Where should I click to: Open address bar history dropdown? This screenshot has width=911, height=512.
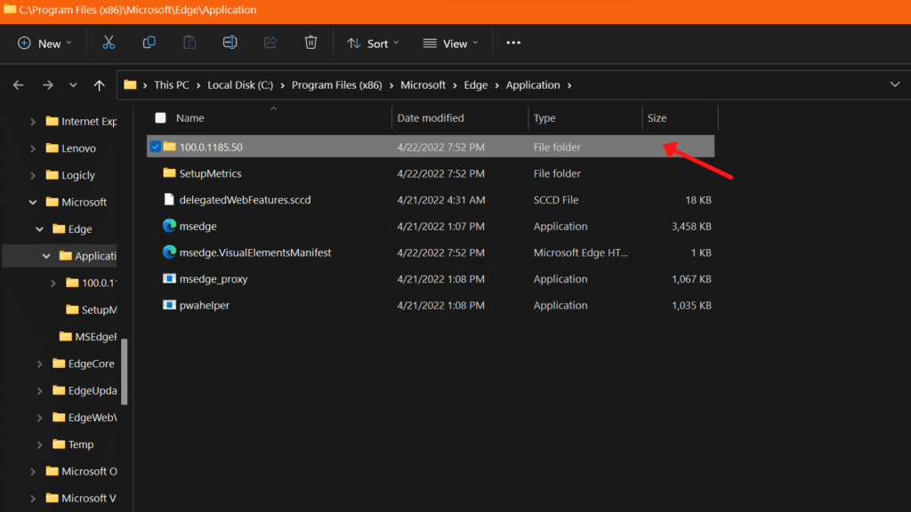coord(895,84)
